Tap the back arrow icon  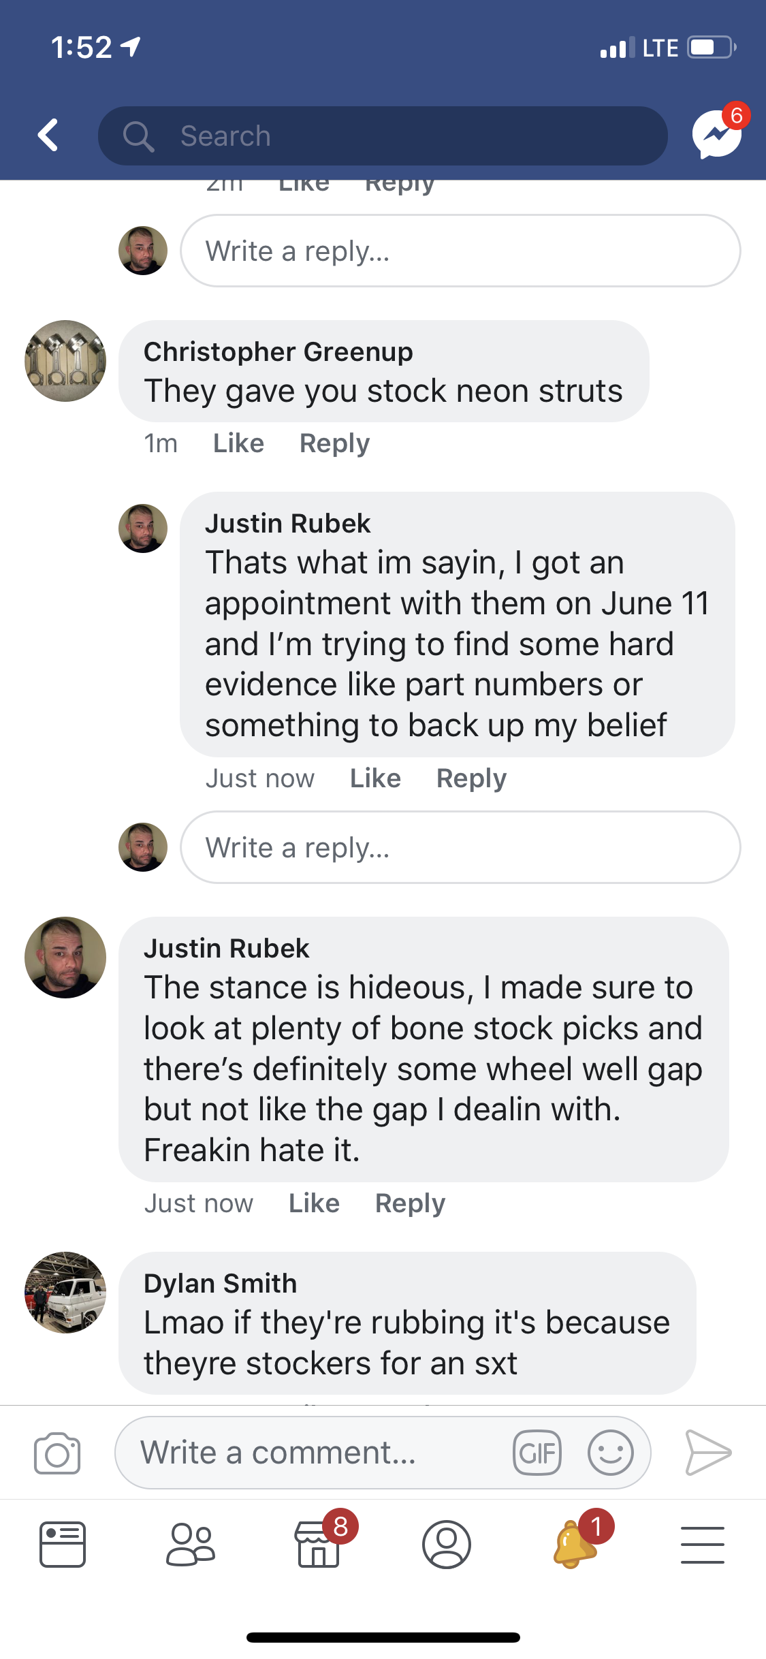click(x=48, y=135)
